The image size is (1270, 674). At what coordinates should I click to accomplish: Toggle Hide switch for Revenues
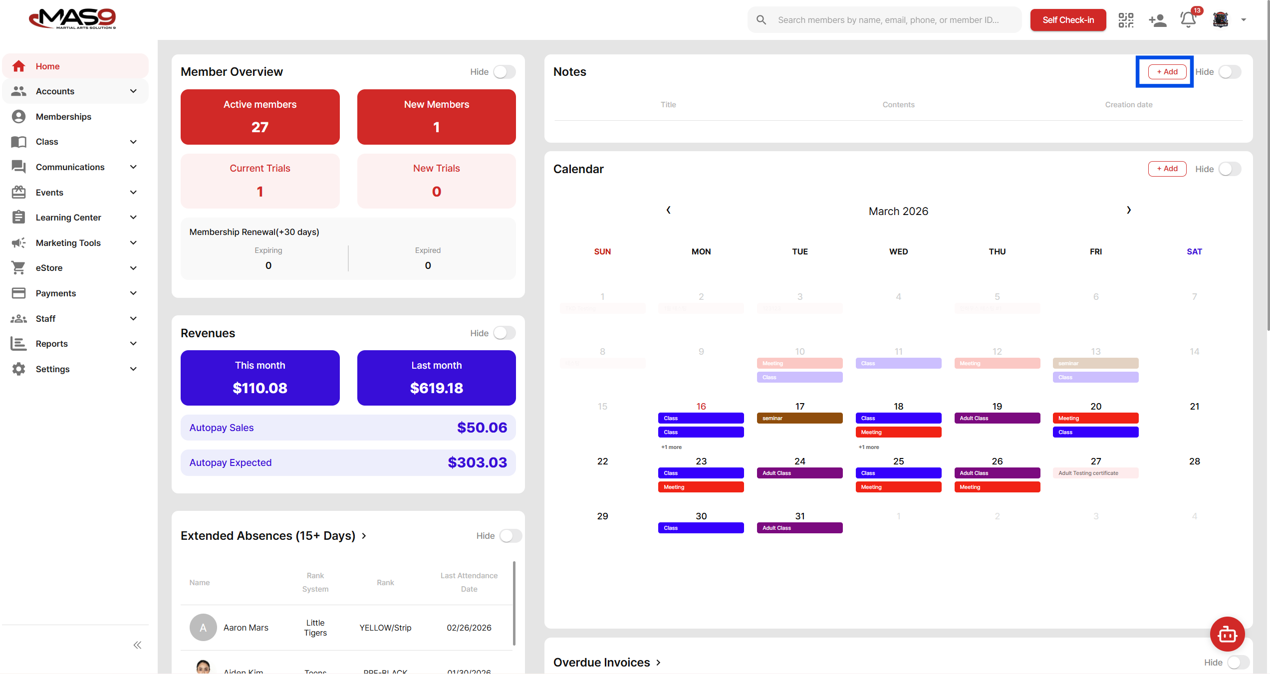504,333
